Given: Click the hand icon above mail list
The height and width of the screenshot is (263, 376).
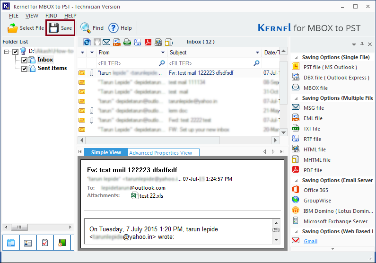Looking at the screenshot, I should pos(97,42).
